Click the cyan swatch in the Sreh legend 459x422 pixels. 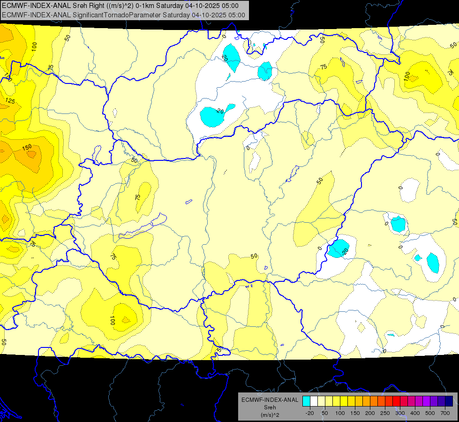[x=306, y=401]
